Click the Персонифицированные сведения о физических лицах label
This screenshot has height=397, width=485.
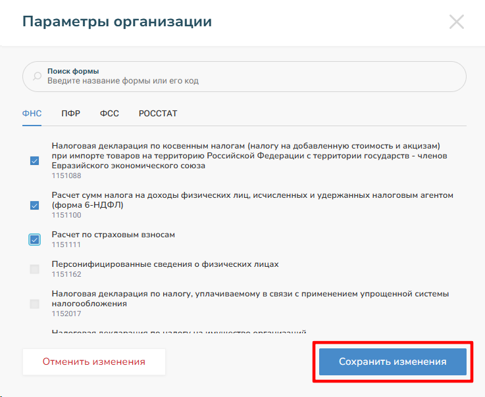pos(165,264)
